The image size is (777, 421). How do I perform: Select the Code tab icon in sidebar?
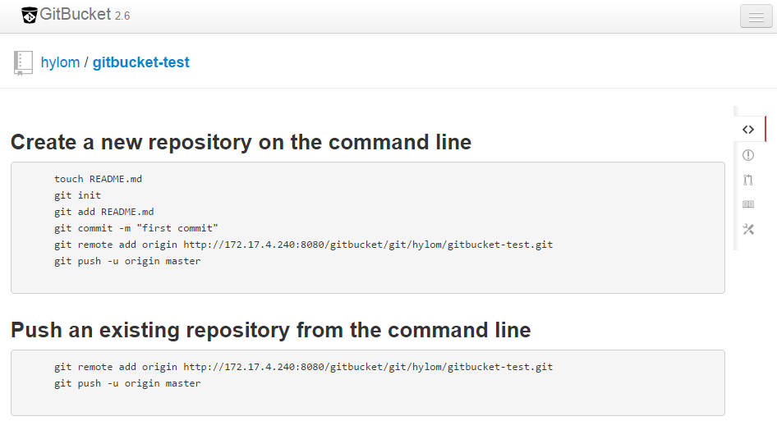(748, 130)
